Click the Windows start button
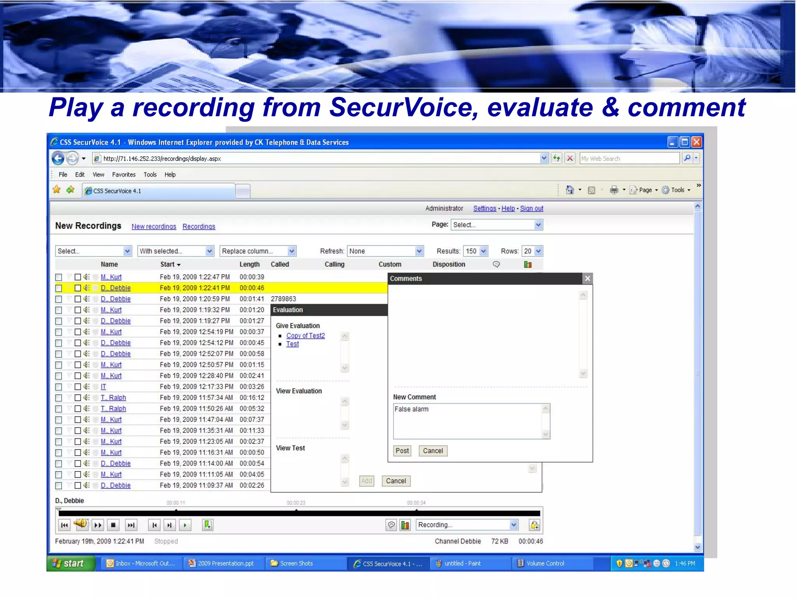 click(71, 563)
